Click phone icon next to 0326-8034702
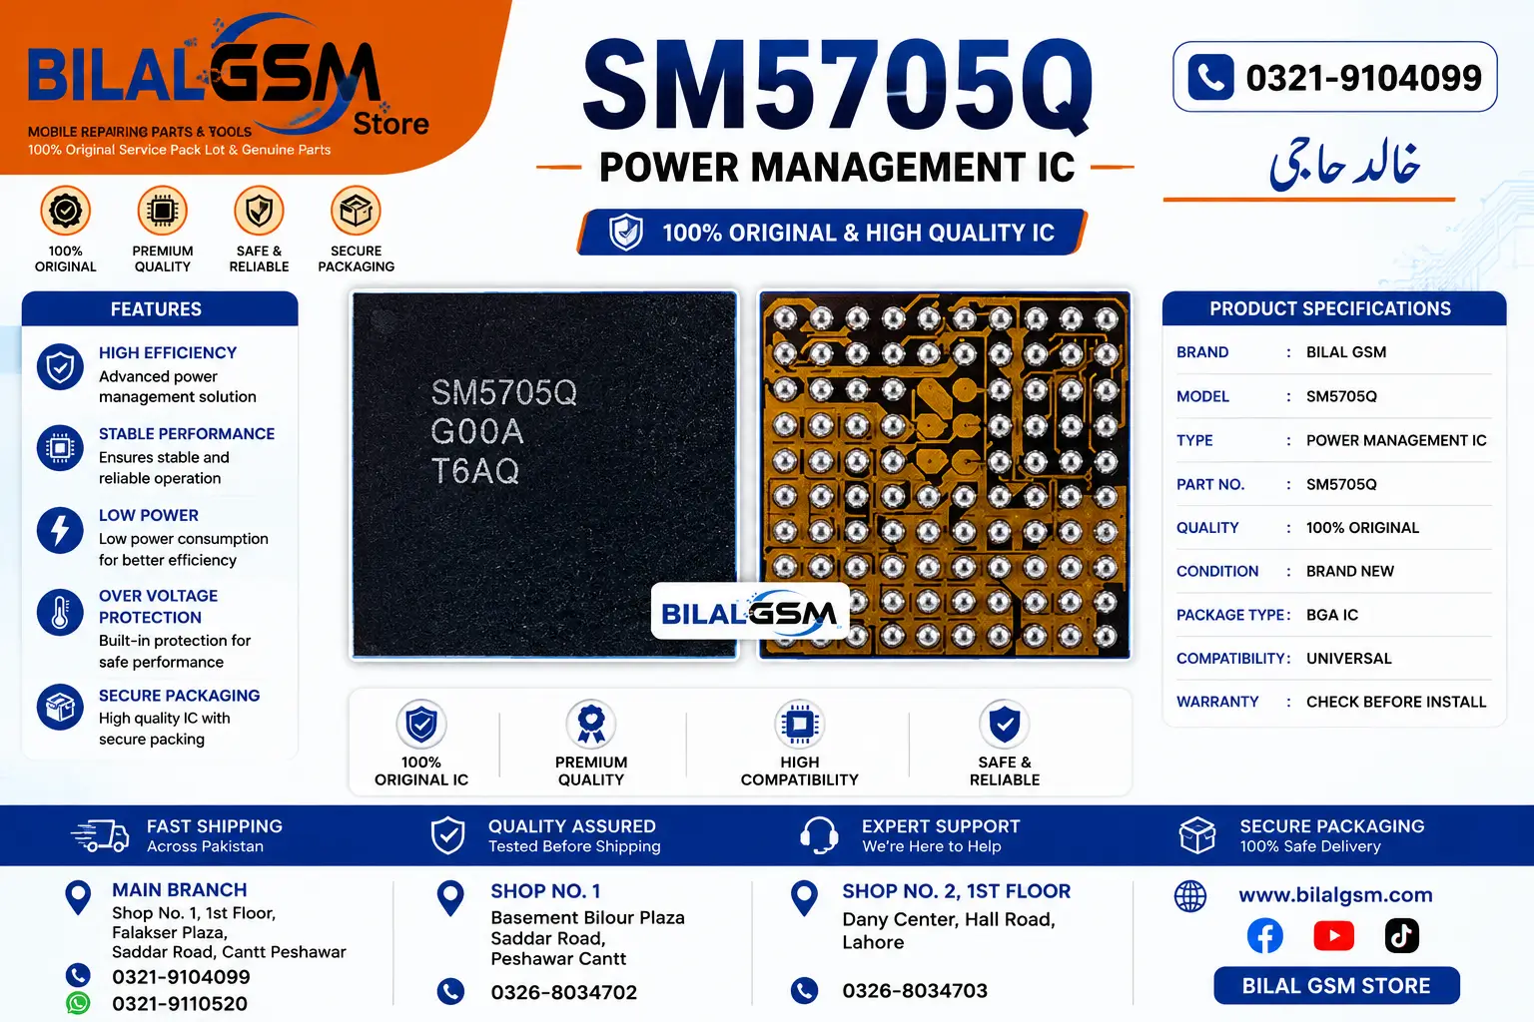Image resolution: width=1534 pixels, height=1022 pixels. (x=451, y=991)
